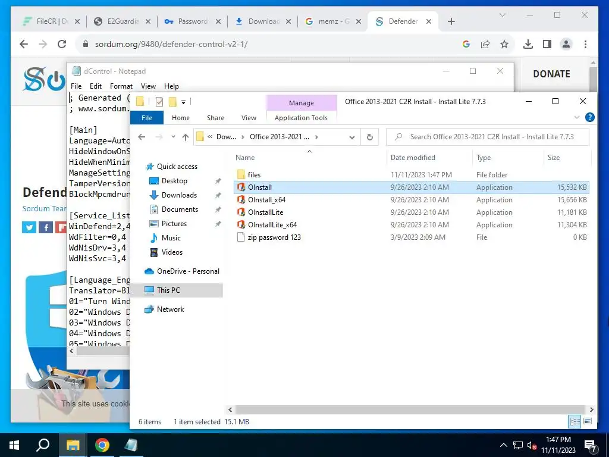Open Chrome tab search dropdown

click(x=502, y=15)
